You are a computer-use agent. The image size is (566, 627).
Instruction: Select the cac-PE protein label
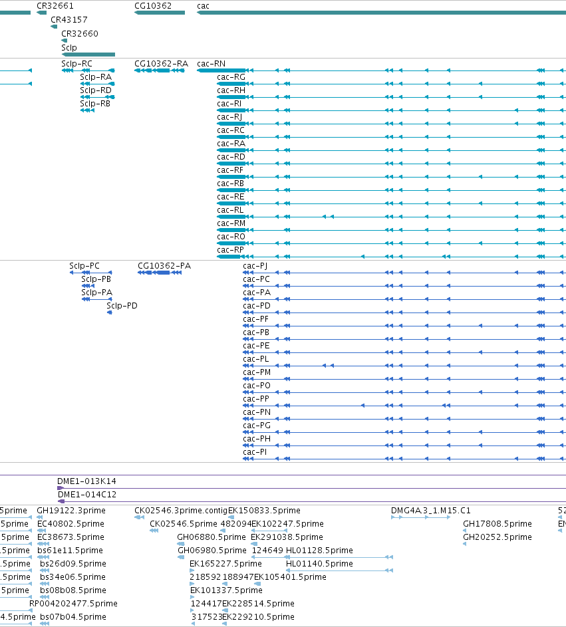tap(257, 346)
